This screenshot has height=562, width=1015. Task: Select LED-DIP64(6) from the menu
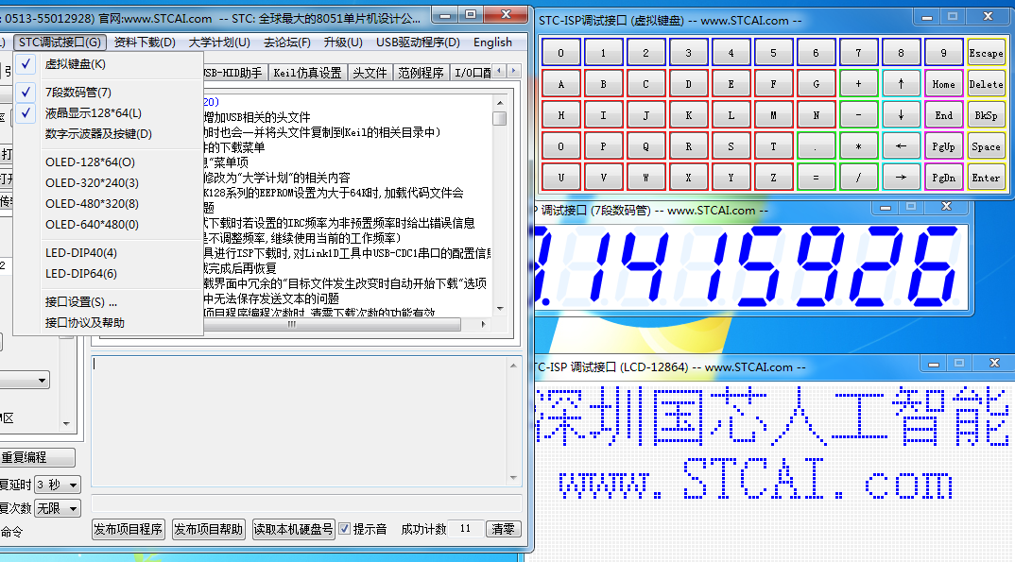point(108,274)
